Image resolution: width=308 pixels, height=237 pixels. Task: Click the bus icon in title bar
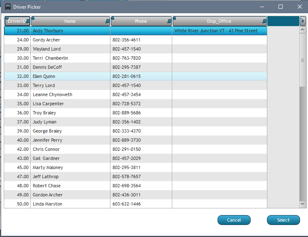tap(7, 7)
